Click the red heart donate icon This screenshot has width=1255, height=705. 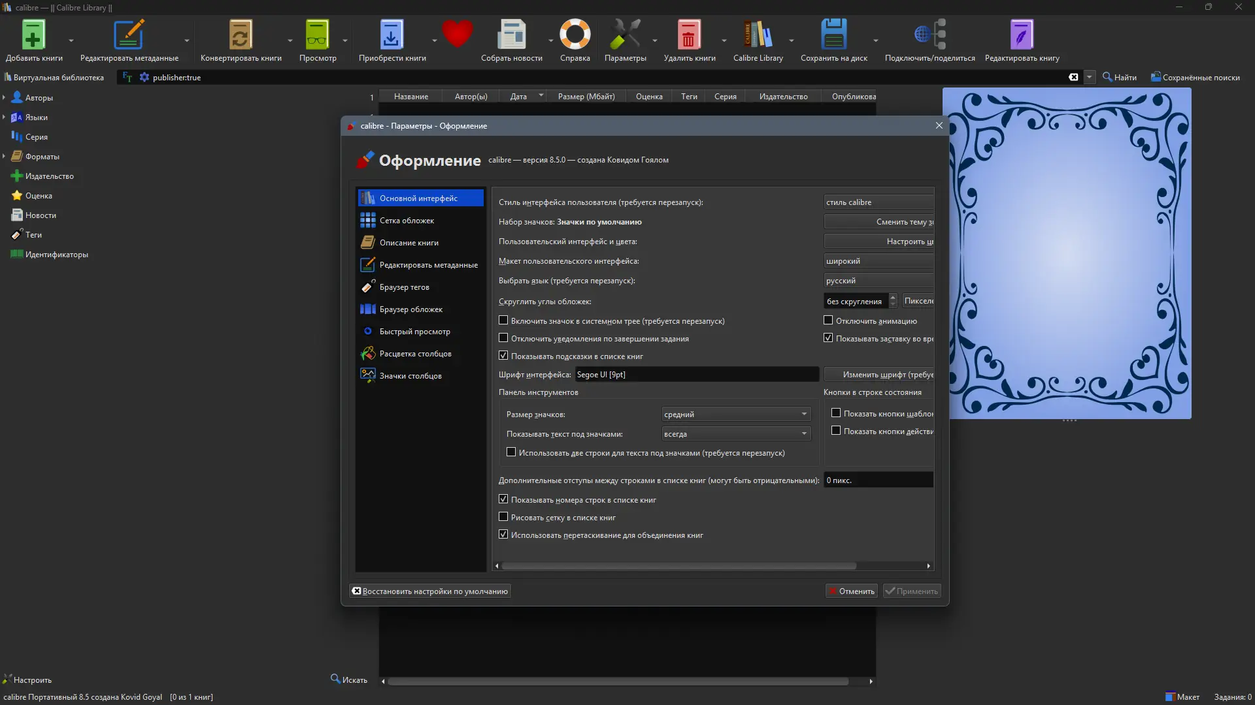(457, 34)
